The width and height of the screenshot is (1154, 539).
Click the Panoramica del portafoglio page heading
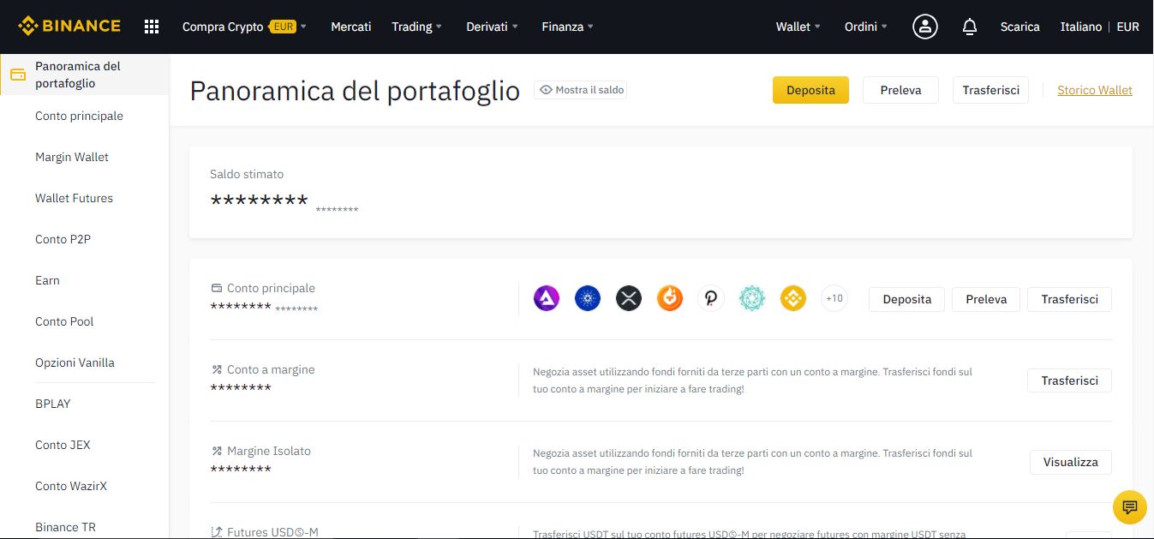click(x=355, y=91)
